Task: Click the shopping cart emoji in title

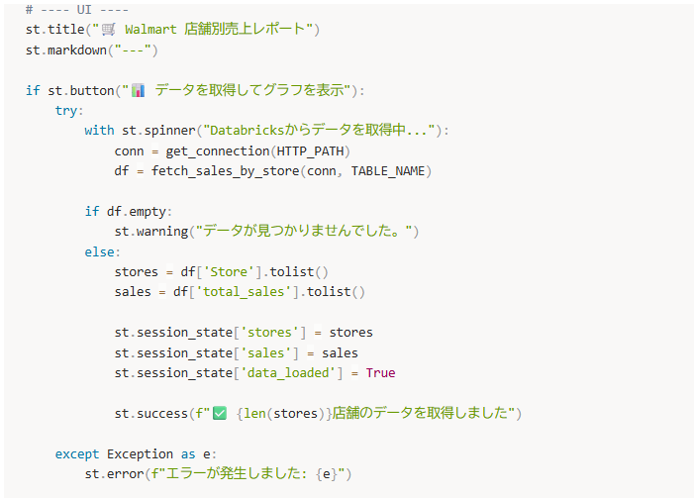Action: tap(109, 30)
